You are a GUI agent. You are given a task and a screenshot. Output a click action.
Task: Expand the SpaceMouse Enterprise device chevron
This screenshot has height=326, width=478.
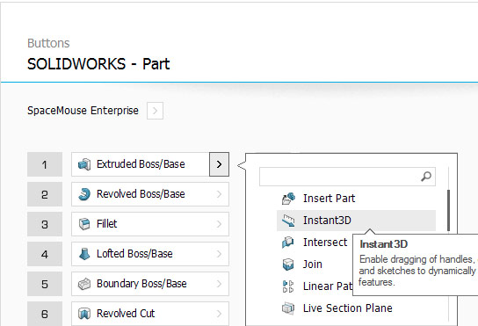[x=155, y=111]
